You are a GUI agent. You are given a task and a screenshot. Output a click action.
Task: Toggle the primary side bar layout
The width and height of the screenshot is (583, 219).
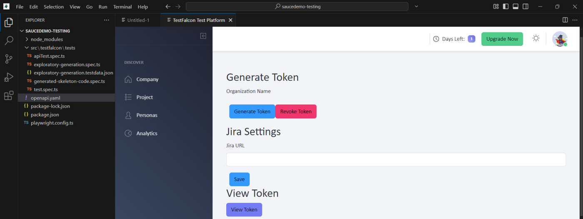(506, 7)
